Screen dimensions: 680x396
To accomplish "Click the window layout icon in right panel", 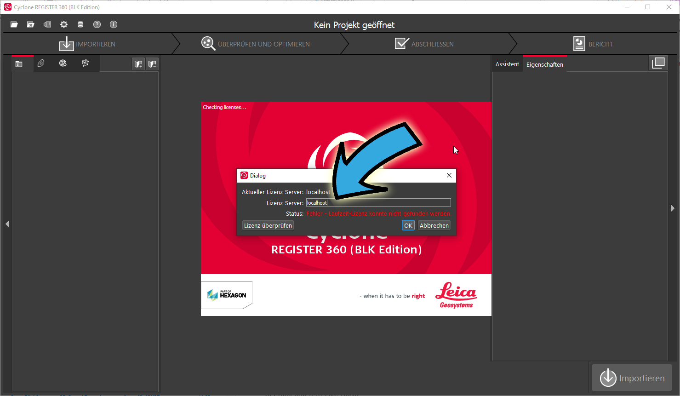I will click(658, 63).
